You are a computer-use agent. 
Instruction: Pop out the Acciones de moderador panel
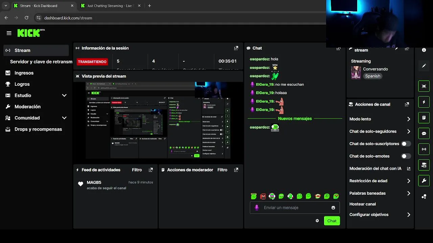236,170
